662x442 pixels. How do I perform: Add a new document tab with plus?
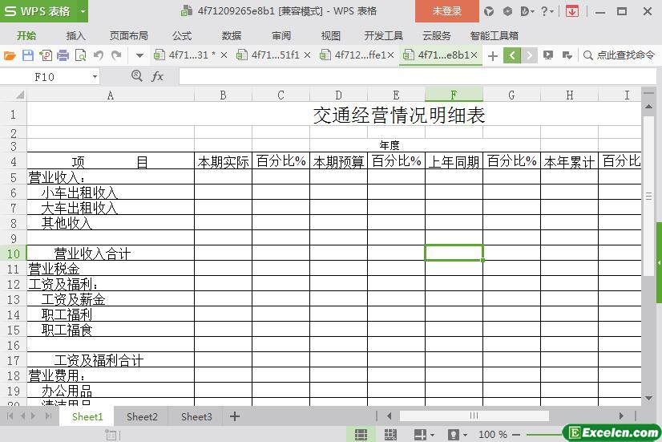tap(492, 56)
